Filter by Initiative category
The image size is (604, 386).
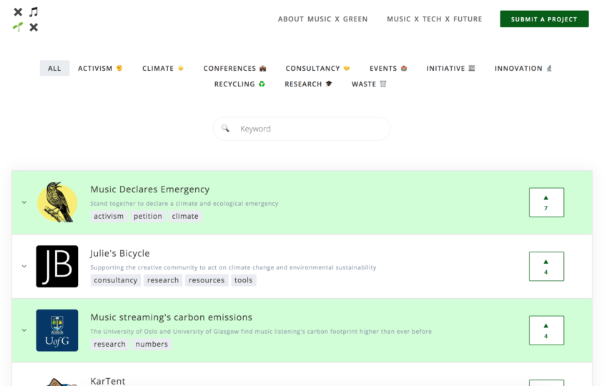click(451, 68)
